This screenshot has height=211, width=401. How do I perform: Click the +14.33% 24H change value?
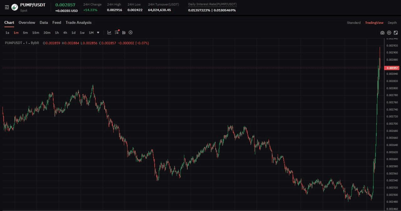pos(90,10)
